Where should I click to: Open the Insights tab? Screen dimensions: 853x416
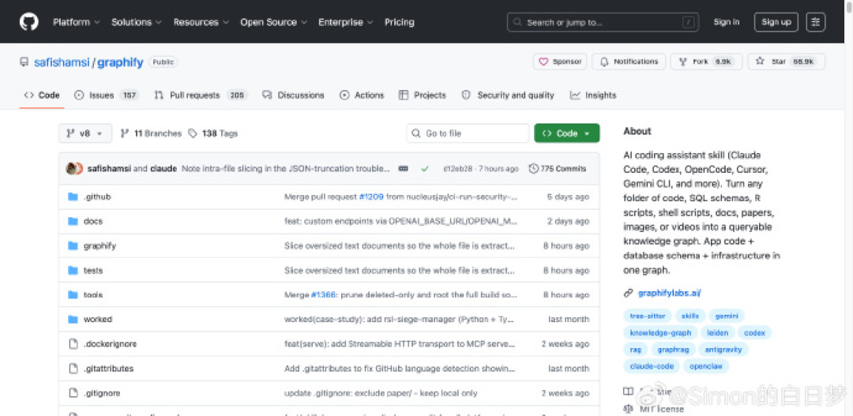(x=593, y=96)
